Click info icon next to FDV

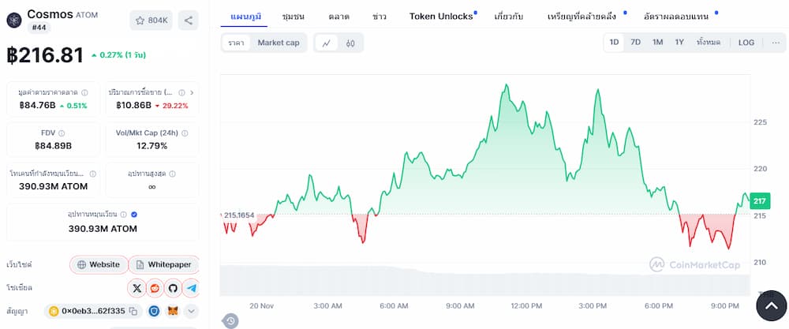[x=62, y=133]
